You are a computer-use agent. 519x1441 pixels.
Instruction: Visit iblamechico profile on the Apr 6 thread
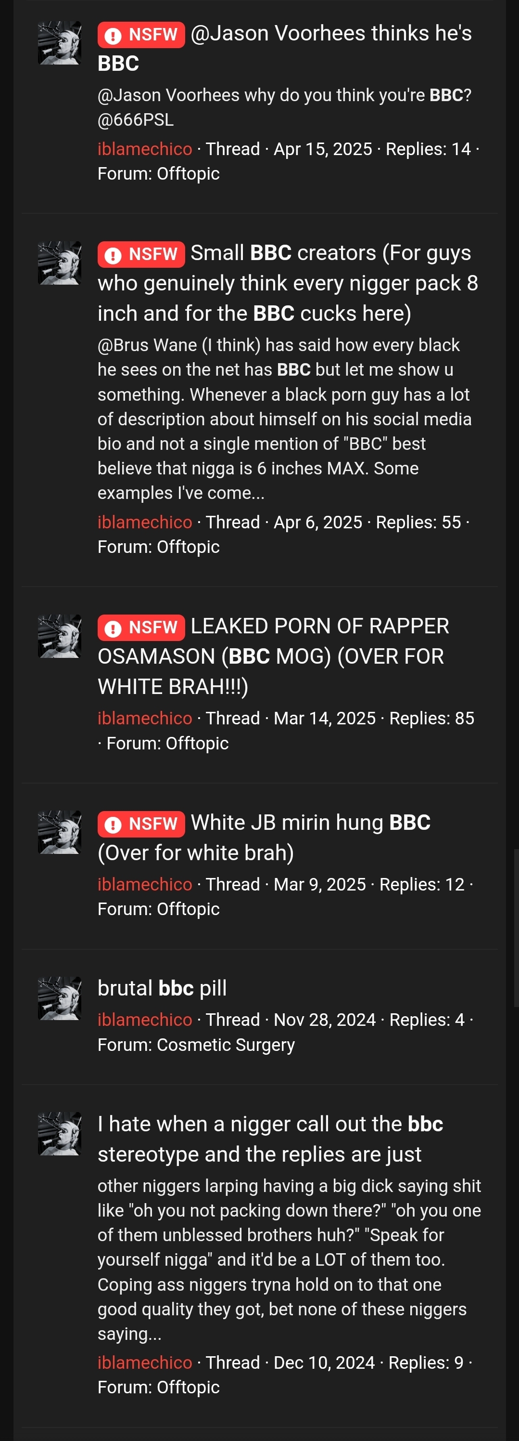click(x=145, y=523)
